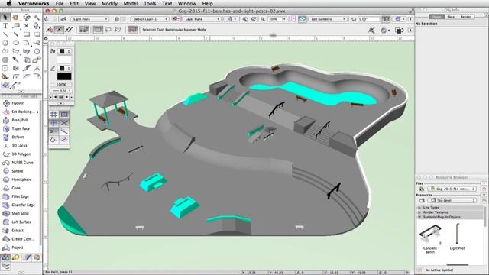
Task: Select the arrow Selection tool in Basic palette
Action: [5, 17]
